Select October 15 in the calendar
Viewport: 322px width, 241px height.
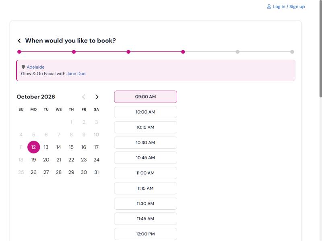pyautogui.click(x=71, y=147)
